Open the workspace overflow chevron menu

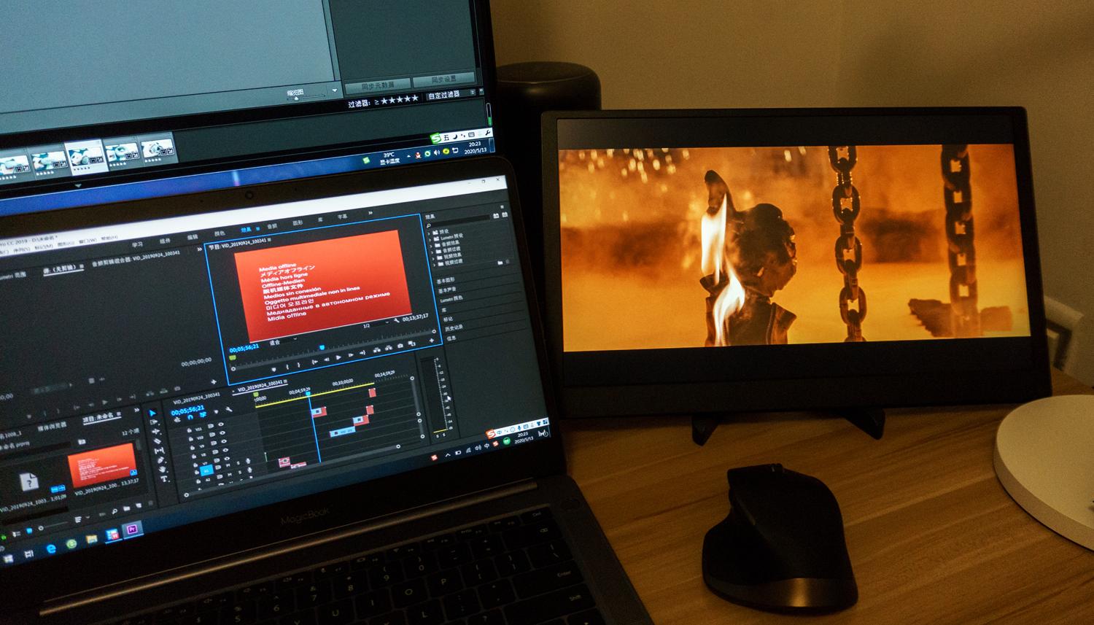(x=372, y=213)
